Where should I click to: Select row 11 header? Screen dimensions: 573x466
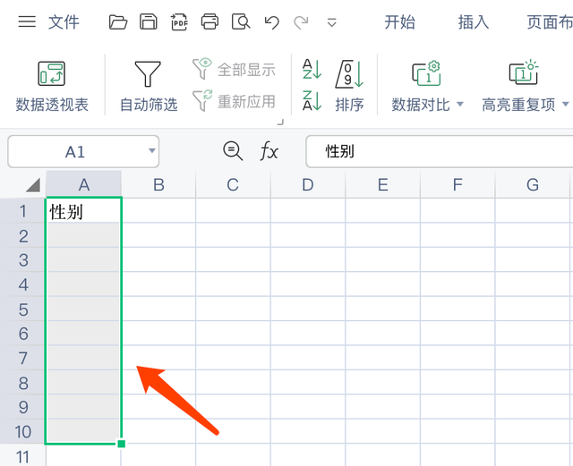click(x=23, y=456)
